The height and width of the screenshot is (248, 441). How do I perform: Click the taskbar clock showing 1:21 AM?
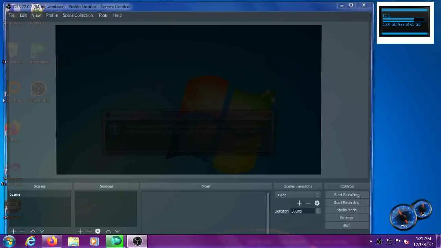click(423, 241)
